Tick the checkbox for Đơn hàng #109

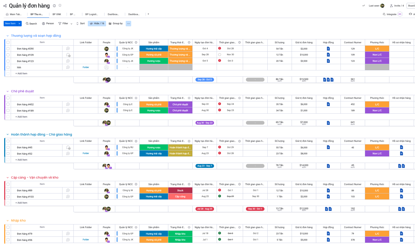tap(8, 55)
